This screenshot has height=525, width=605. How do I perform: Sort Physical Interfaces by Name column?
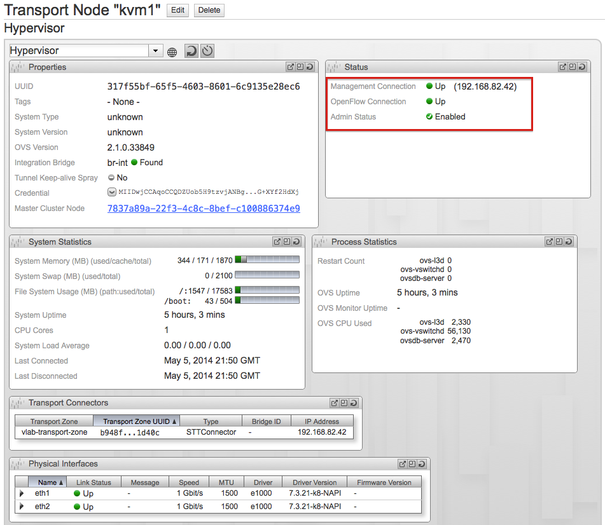pos(51,482)
